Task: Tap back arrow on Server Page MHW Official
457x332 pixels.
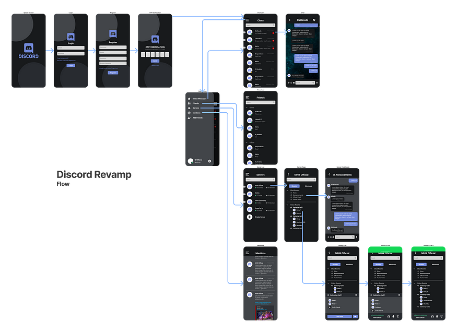Action: pos(288,174)
